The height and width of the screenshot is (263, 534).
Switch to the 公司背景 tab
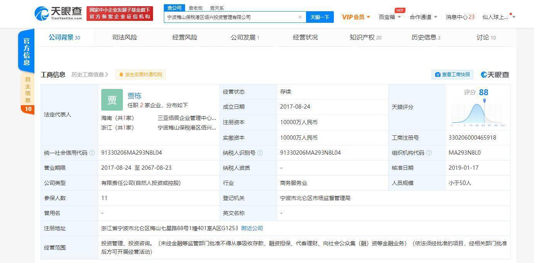[x=64, y=38]
